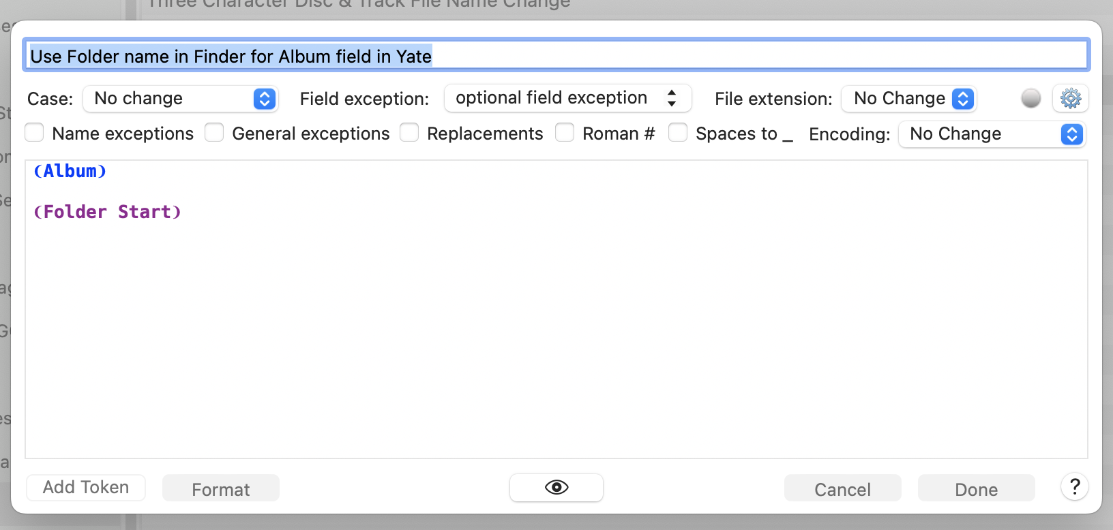Screen dimensions: 1113x530
Task: Confirm with the Done button
Action: (x=976, y=489)
